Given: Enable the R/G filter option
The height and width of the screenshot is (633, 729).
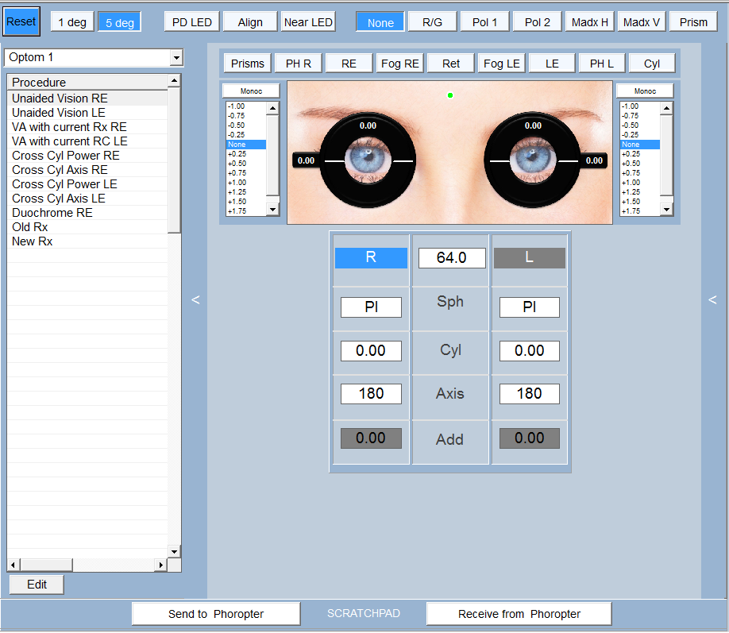Looking at the screenshot, I should [432, 22].
